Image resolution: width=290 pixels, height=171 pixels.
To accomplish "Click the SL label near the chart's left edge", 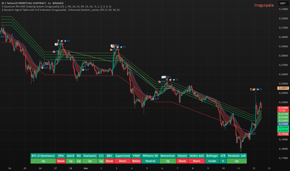I will pyautogui.click(x=12, y=35).
